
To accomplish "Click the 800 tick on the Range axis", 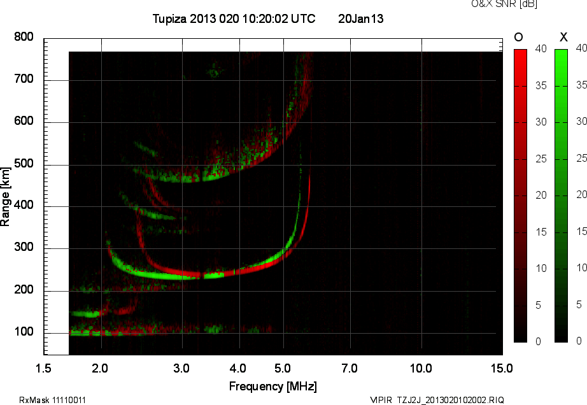I will coord(24,37).
